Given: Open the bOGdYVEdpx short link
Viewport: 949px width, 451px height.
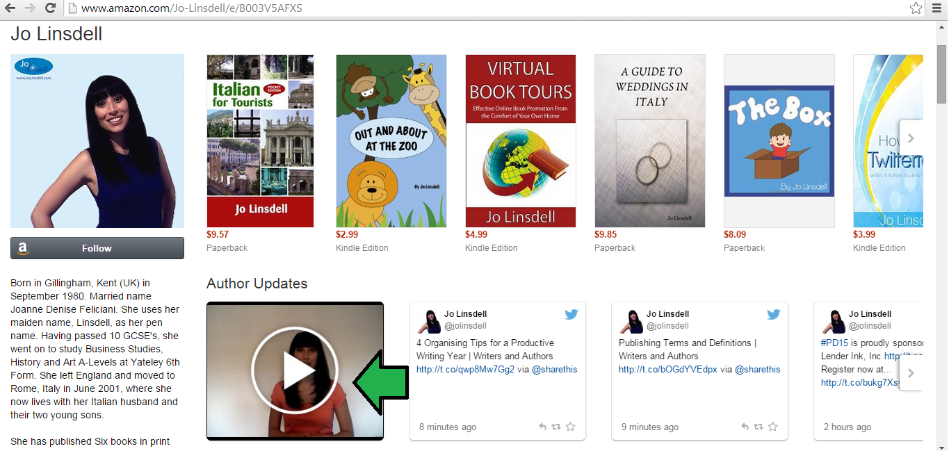Looking at the screenshot, I should [668, 370].
